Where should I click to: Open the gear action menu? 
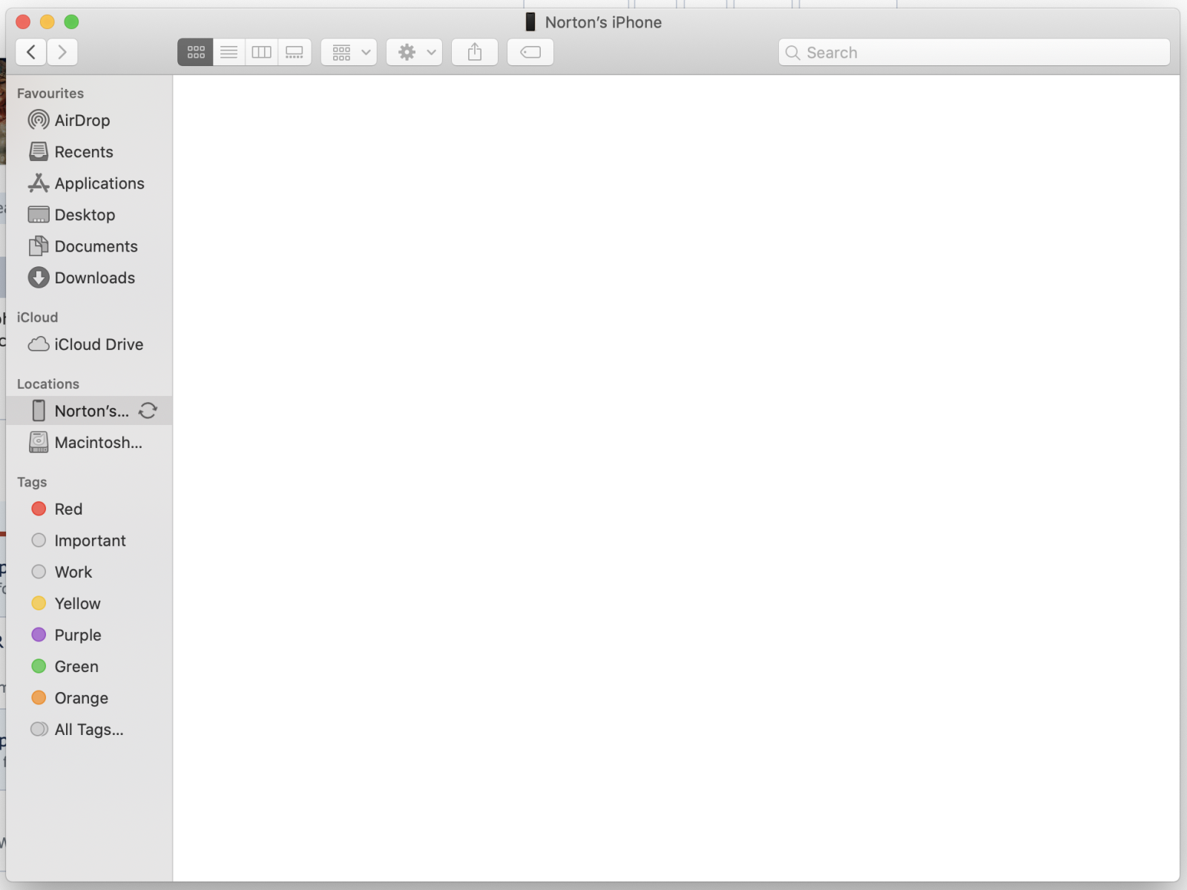pyautogui.click(x=415, y=52)
